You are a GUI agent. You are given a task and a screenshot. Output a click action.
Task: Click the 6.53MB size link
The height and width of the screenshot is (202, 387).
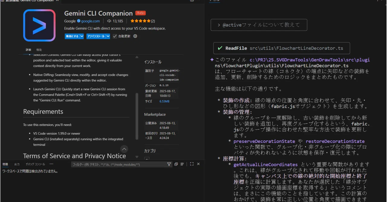pos(164,101)
